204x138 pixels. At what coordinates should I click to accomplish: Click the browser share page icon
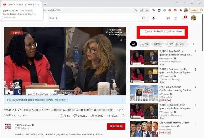tap(142, 10)
